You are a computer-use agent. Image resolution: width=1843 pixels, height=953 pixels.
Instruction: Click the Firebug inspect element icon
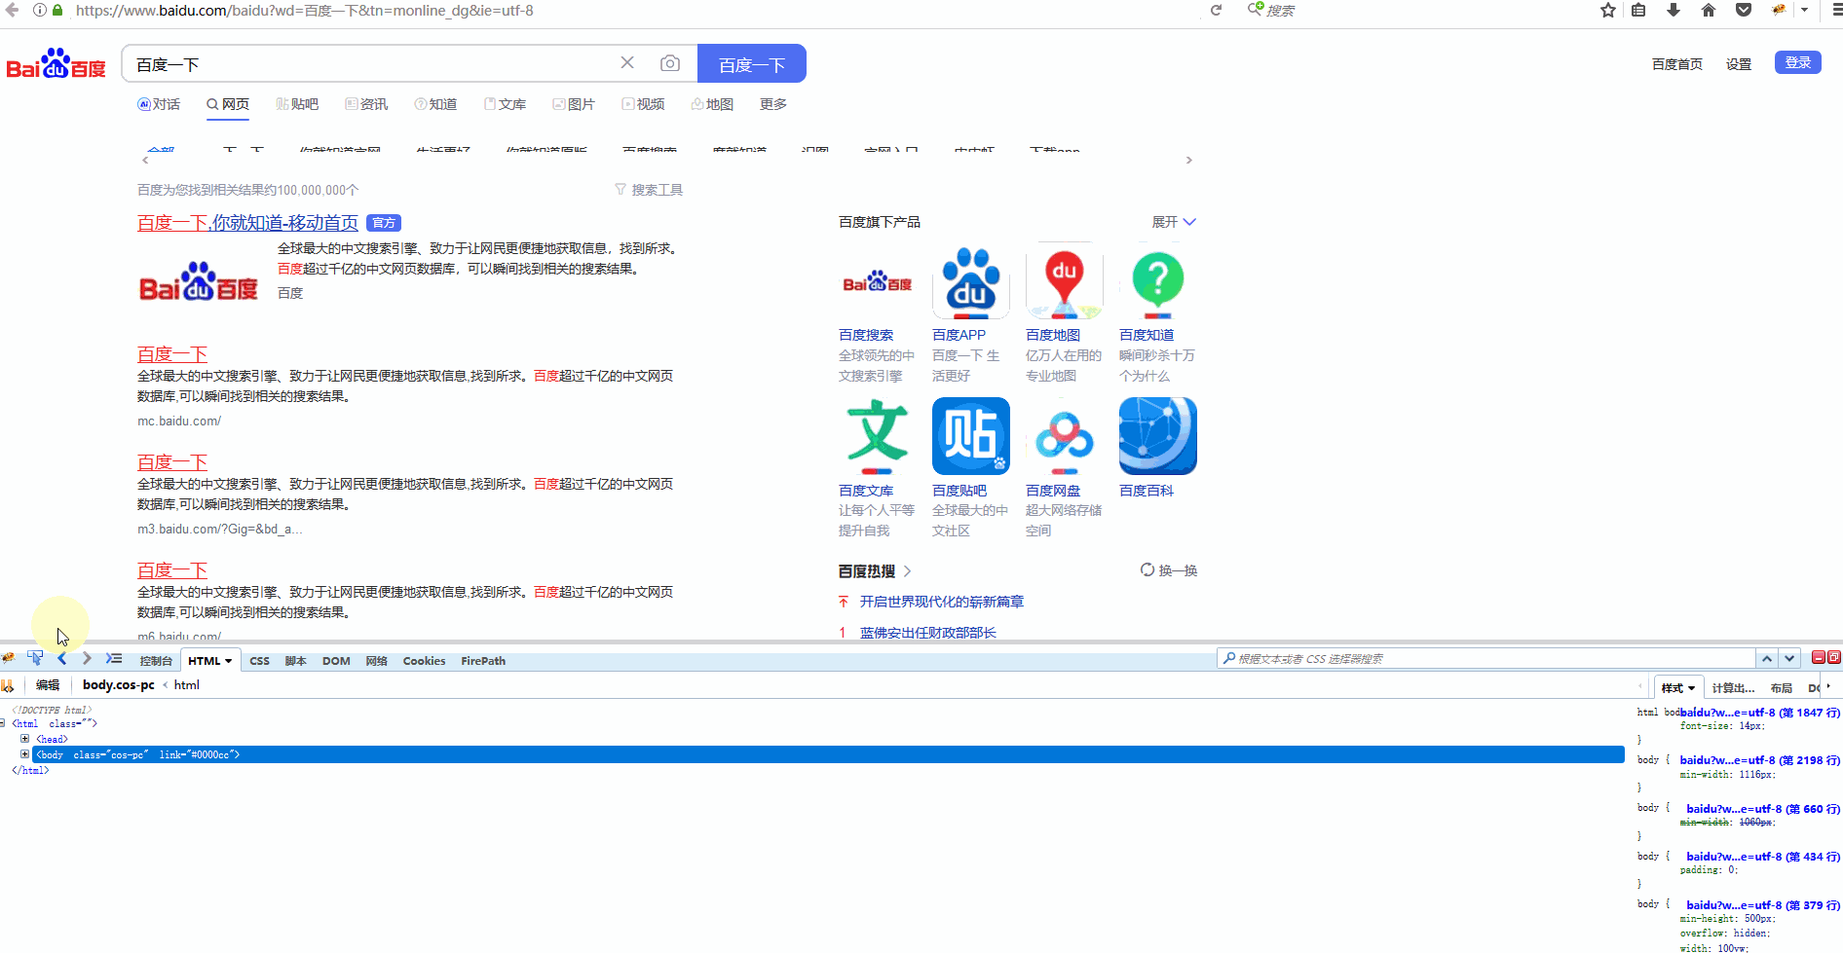(35, 658)
